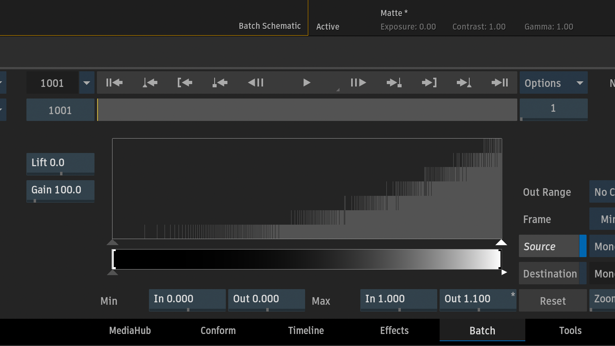Jump to the last frame with the arrow-bar icon
The height and width of the screenshot is (346, 615).
click(x=500, y=82)
